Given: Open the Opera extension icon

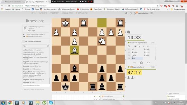Looking at the screenshot, I should click(x=161, y=6).
